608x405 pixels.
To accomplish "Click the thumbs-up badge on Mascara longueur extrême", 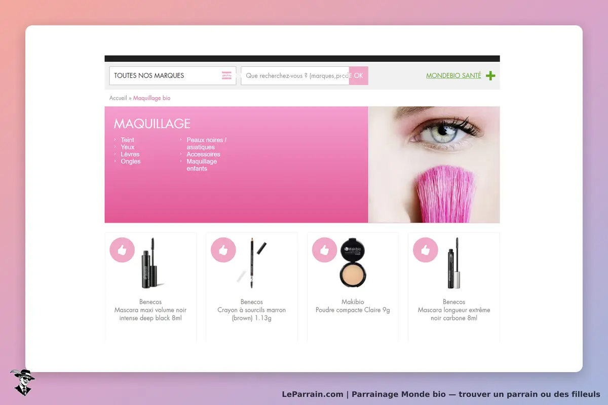I will (426, 250).
